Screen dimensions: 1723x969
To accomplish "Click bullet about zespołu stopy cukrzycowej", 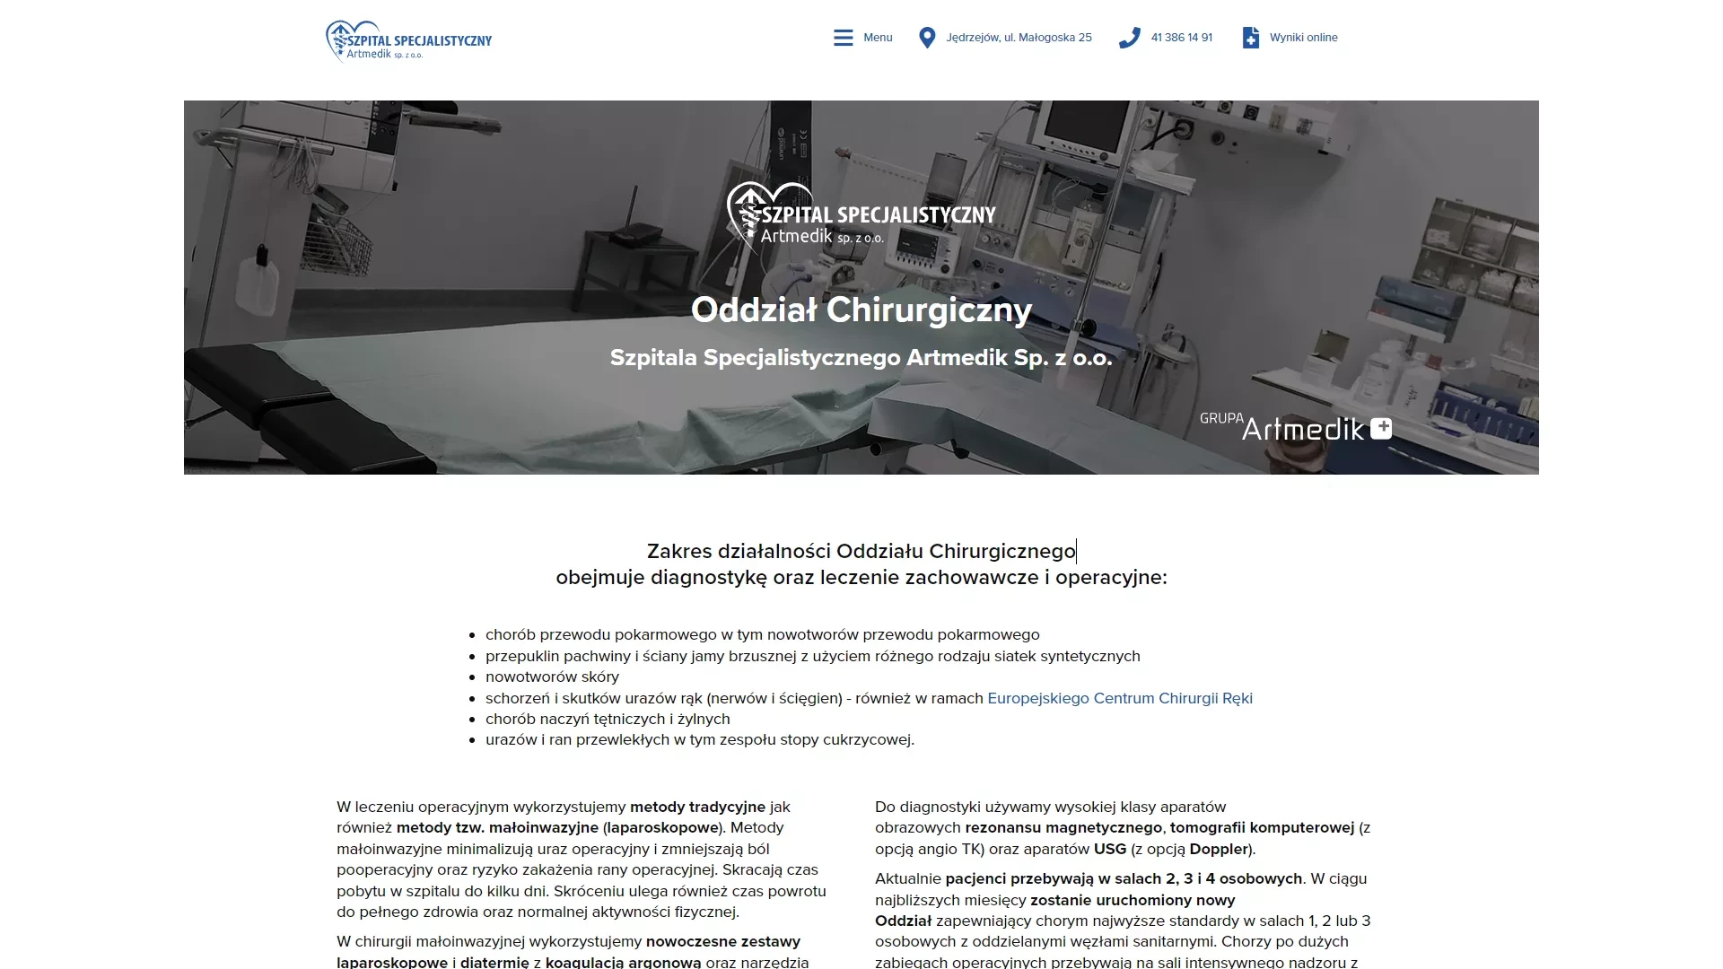I will [700, 739].
